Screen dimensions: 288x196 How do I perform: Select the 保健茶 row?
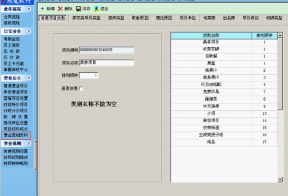point(224,99)
